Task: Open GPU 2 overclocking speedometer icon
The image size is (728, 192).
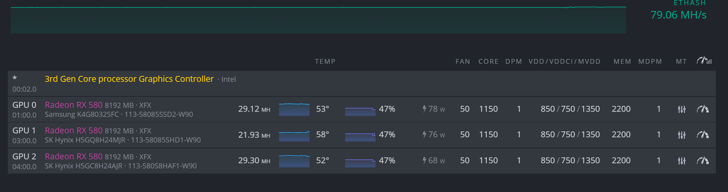Action: 702,161
